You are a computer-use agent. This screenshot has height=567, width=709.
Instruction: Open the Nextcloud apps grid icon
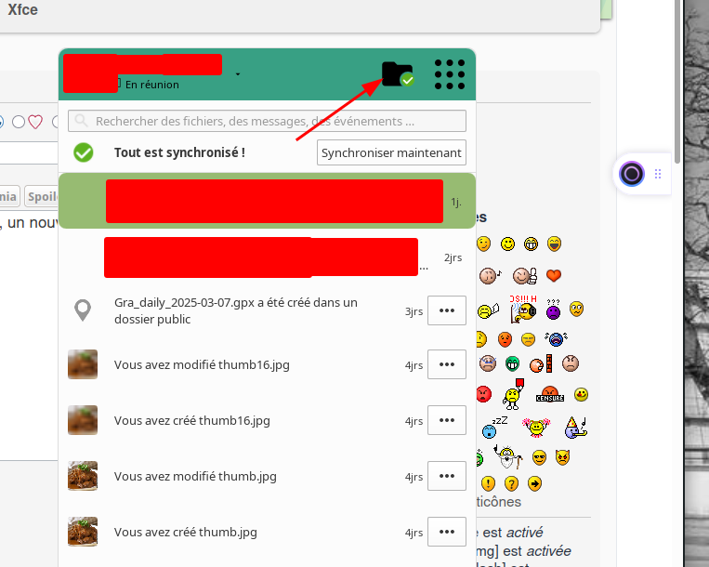[x=450, y=74]
